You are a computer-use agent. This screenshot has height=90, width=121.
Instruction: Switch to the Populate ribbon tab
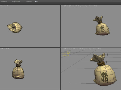coord(29,1)
